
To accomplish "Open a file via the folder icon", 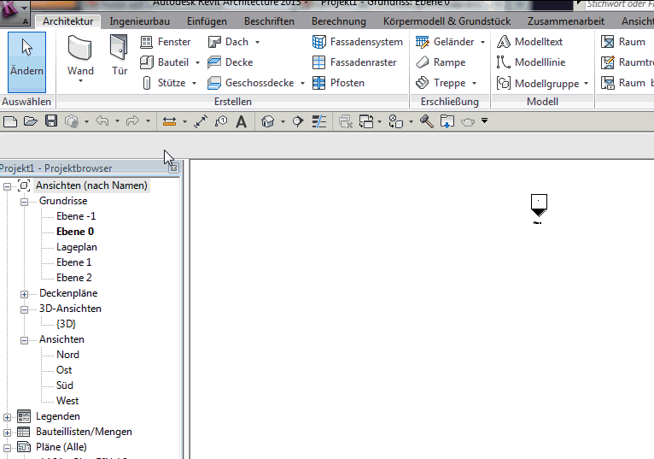I will tap(31, 121).
